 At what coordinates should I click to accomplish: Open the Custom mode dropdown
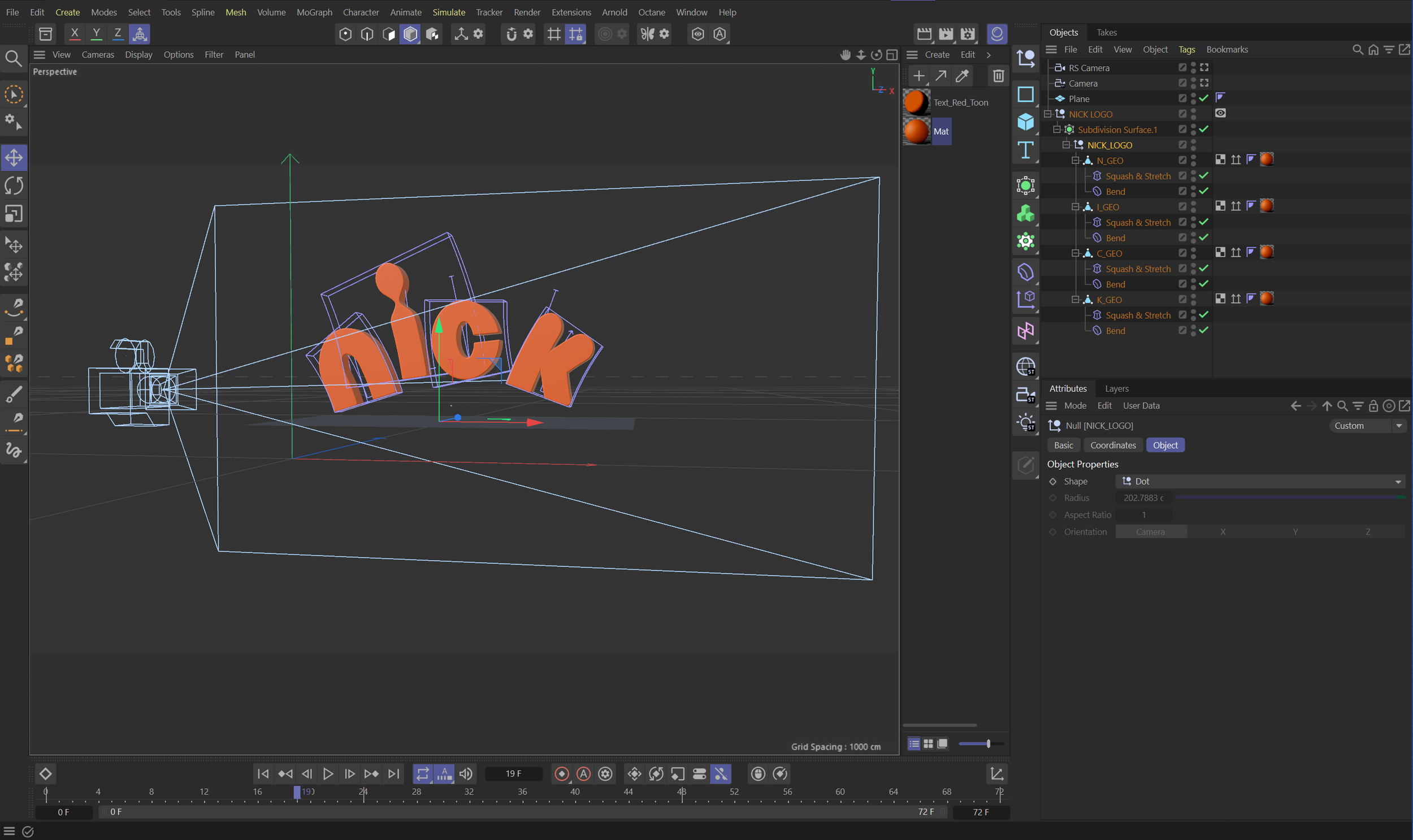click(1367, 426)
